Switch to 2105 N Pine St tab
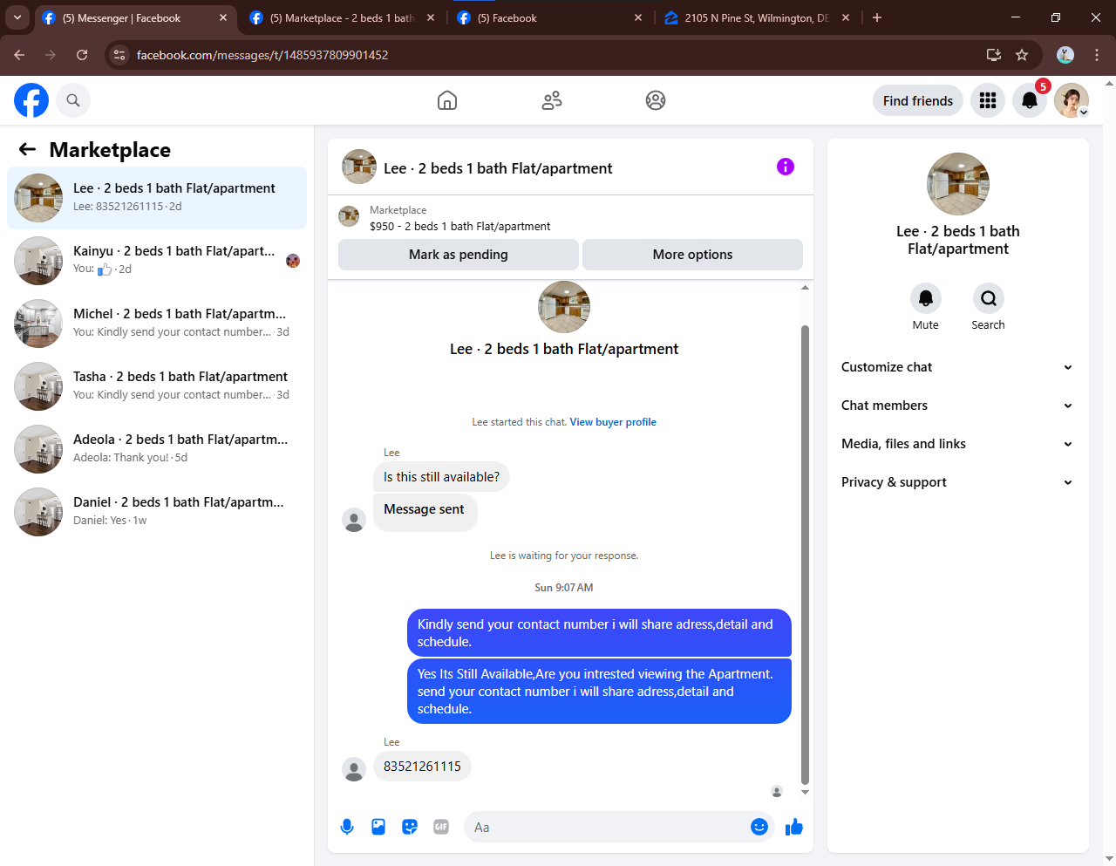 (x=757, y=17)
